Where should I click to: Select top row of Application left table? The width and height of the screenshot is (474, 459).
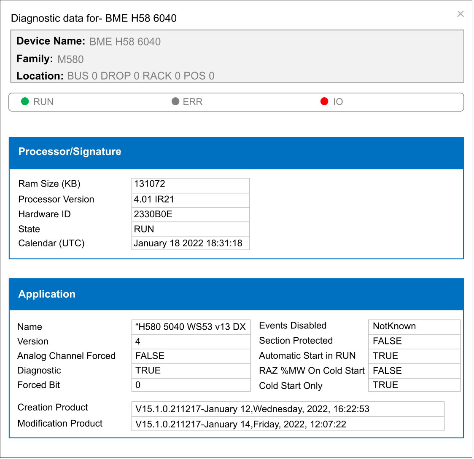(x=191, y=327)
